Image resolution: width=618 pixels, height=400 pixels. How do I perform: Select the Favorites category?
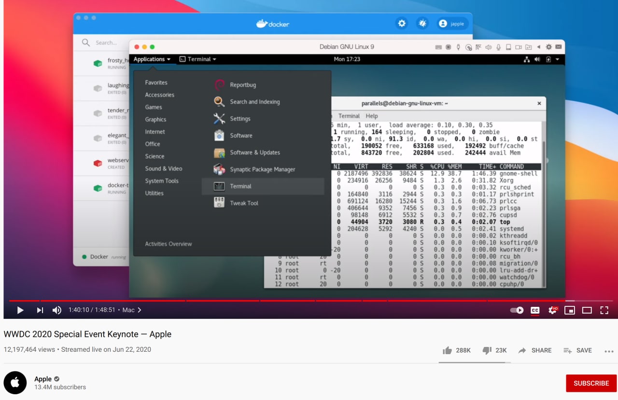point(156,83)
